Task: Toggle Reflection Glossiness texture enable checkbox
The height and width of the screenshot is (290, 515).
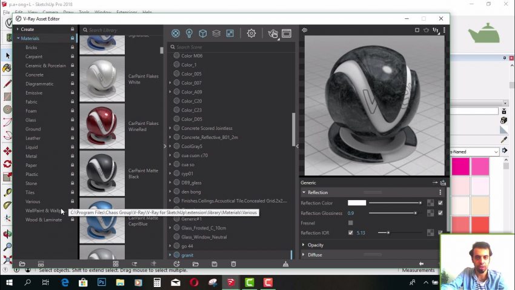Action: click(x=440, y=213)
